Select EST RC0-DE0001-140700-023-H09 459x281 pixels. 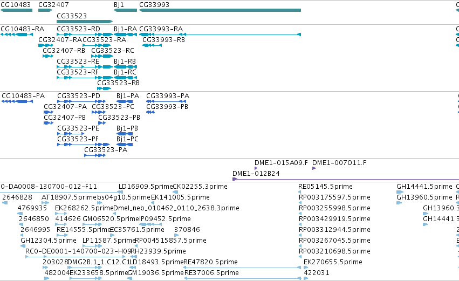(78, 252)
